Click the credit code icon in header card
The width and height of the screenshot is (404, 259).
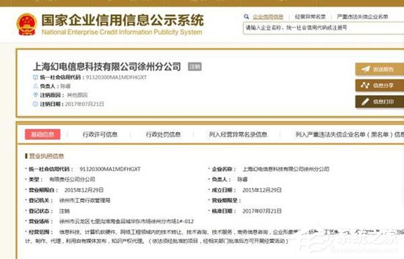coord(36,77)
